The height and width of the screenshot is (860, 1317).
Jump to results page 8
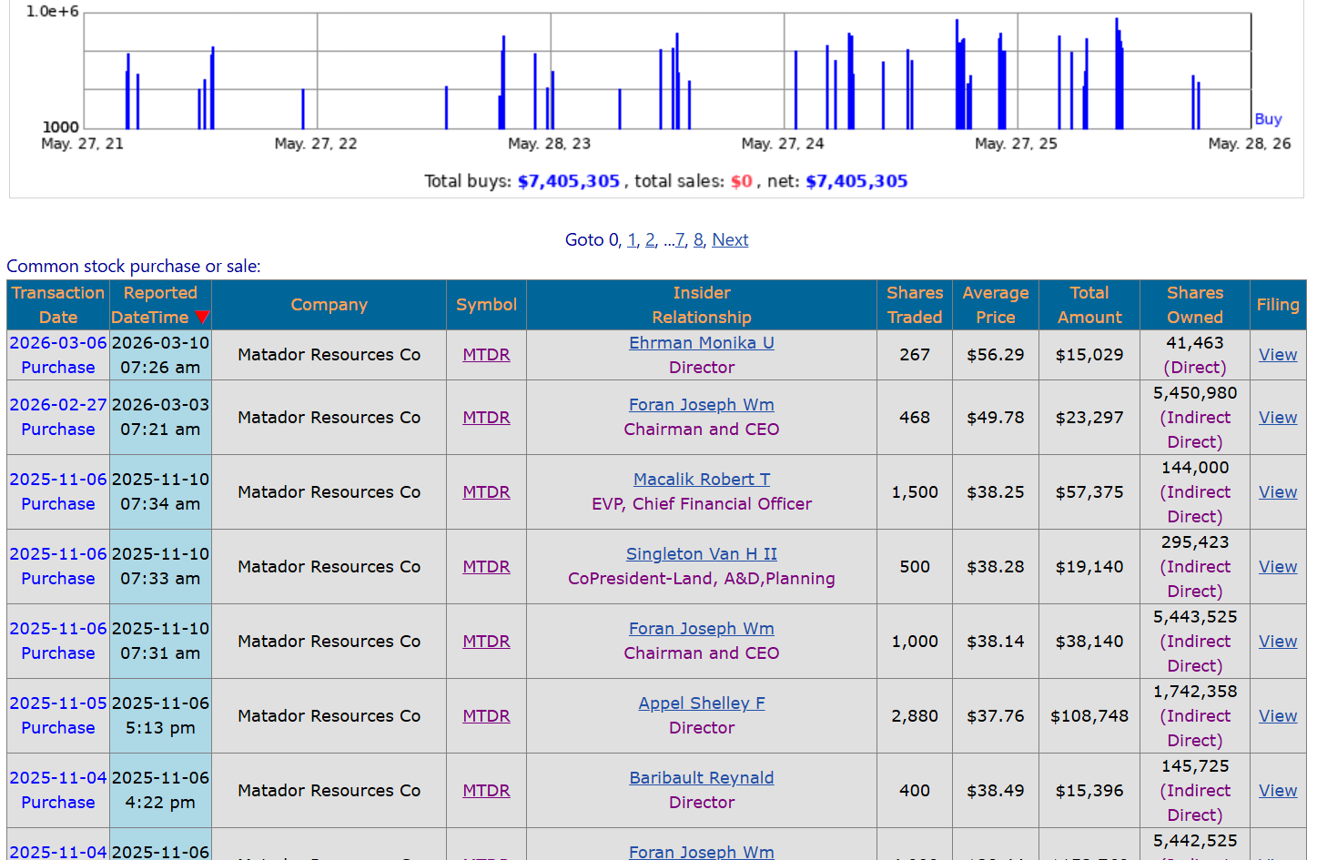(x=698, y=239)
